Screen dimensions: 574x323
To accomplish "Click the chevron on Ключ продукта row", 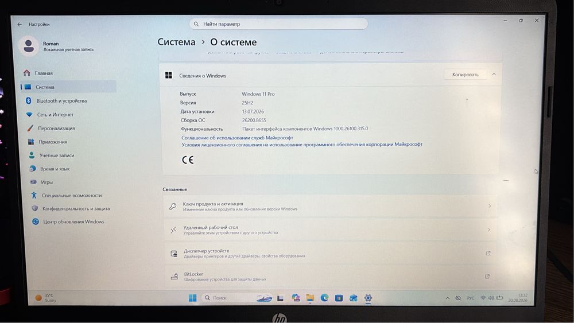I will pyautogui.click(x=490, y=206).
